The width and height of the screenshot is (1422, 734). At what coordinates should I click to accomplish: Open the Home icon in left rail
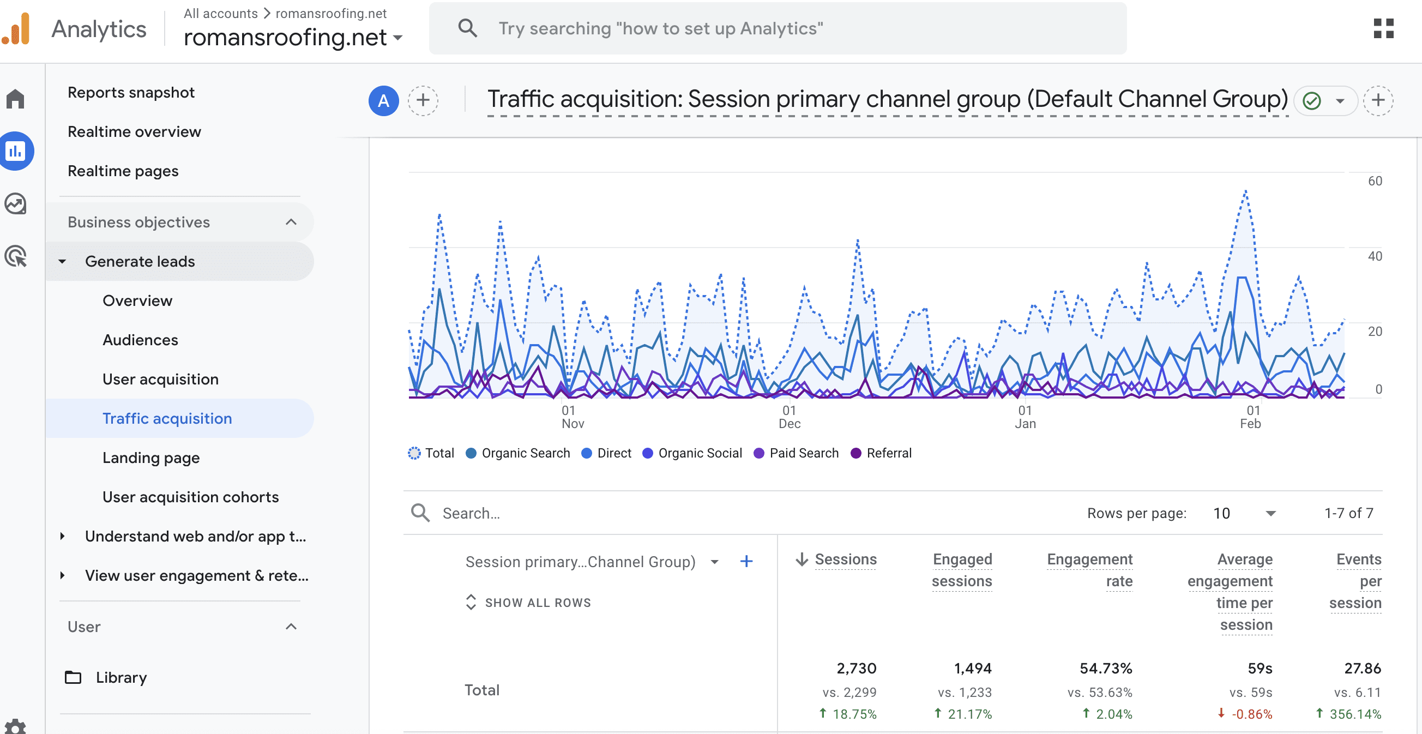point(15,98)
